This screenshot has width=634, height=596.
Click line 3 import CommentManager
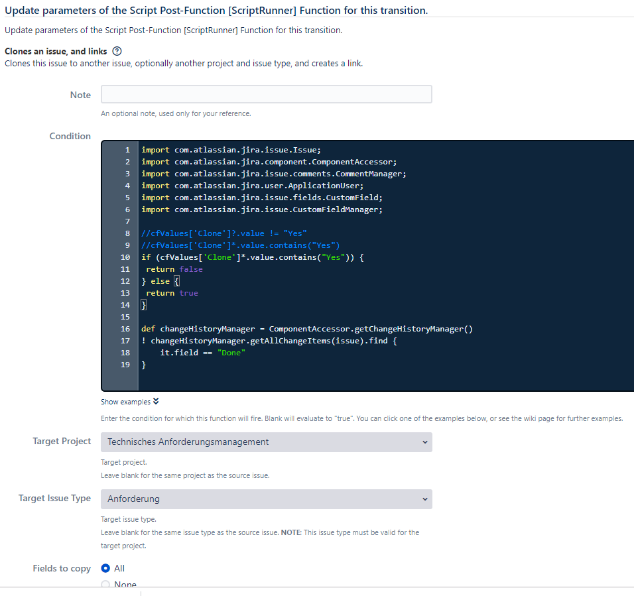coord(274,174)
